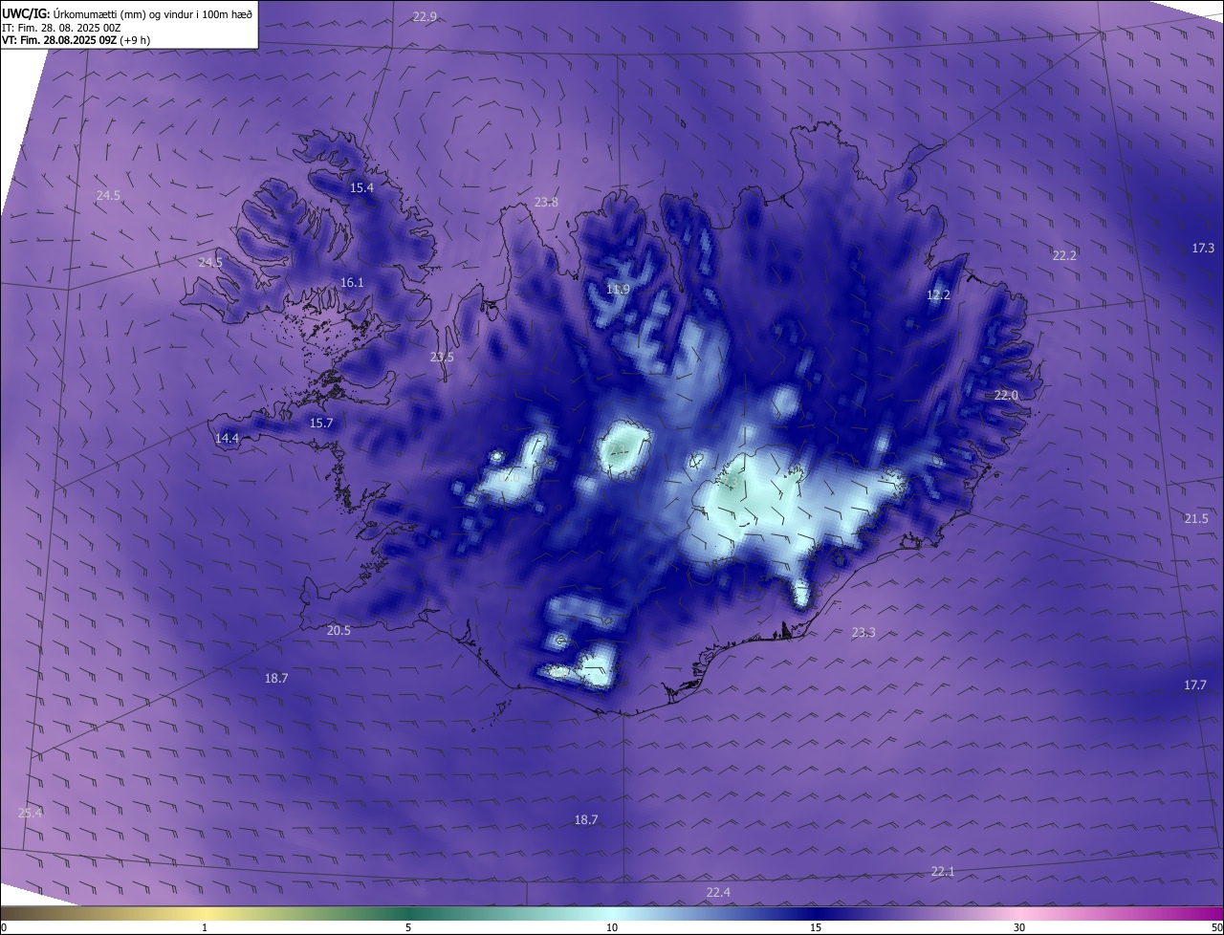This screenshot has width=1224, height=935.
Task: Click the 22.4 value label
Action: (718, 892)
